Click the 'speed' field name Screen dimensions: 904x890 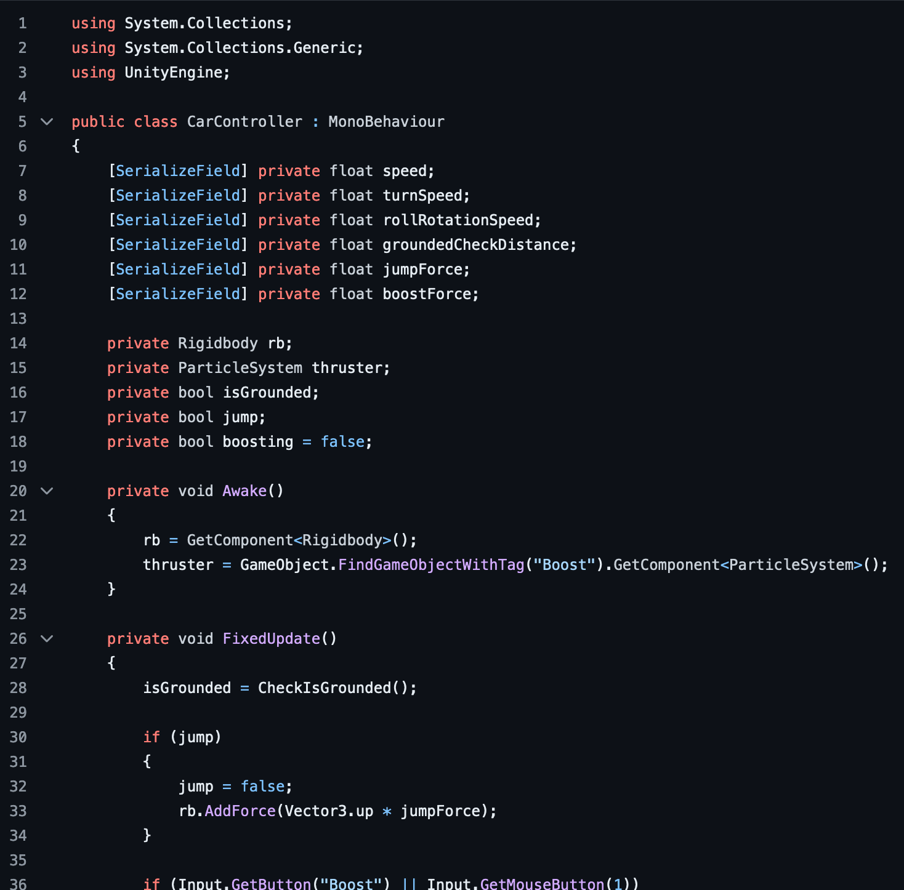pyautogui.click(x=405, y=171)
